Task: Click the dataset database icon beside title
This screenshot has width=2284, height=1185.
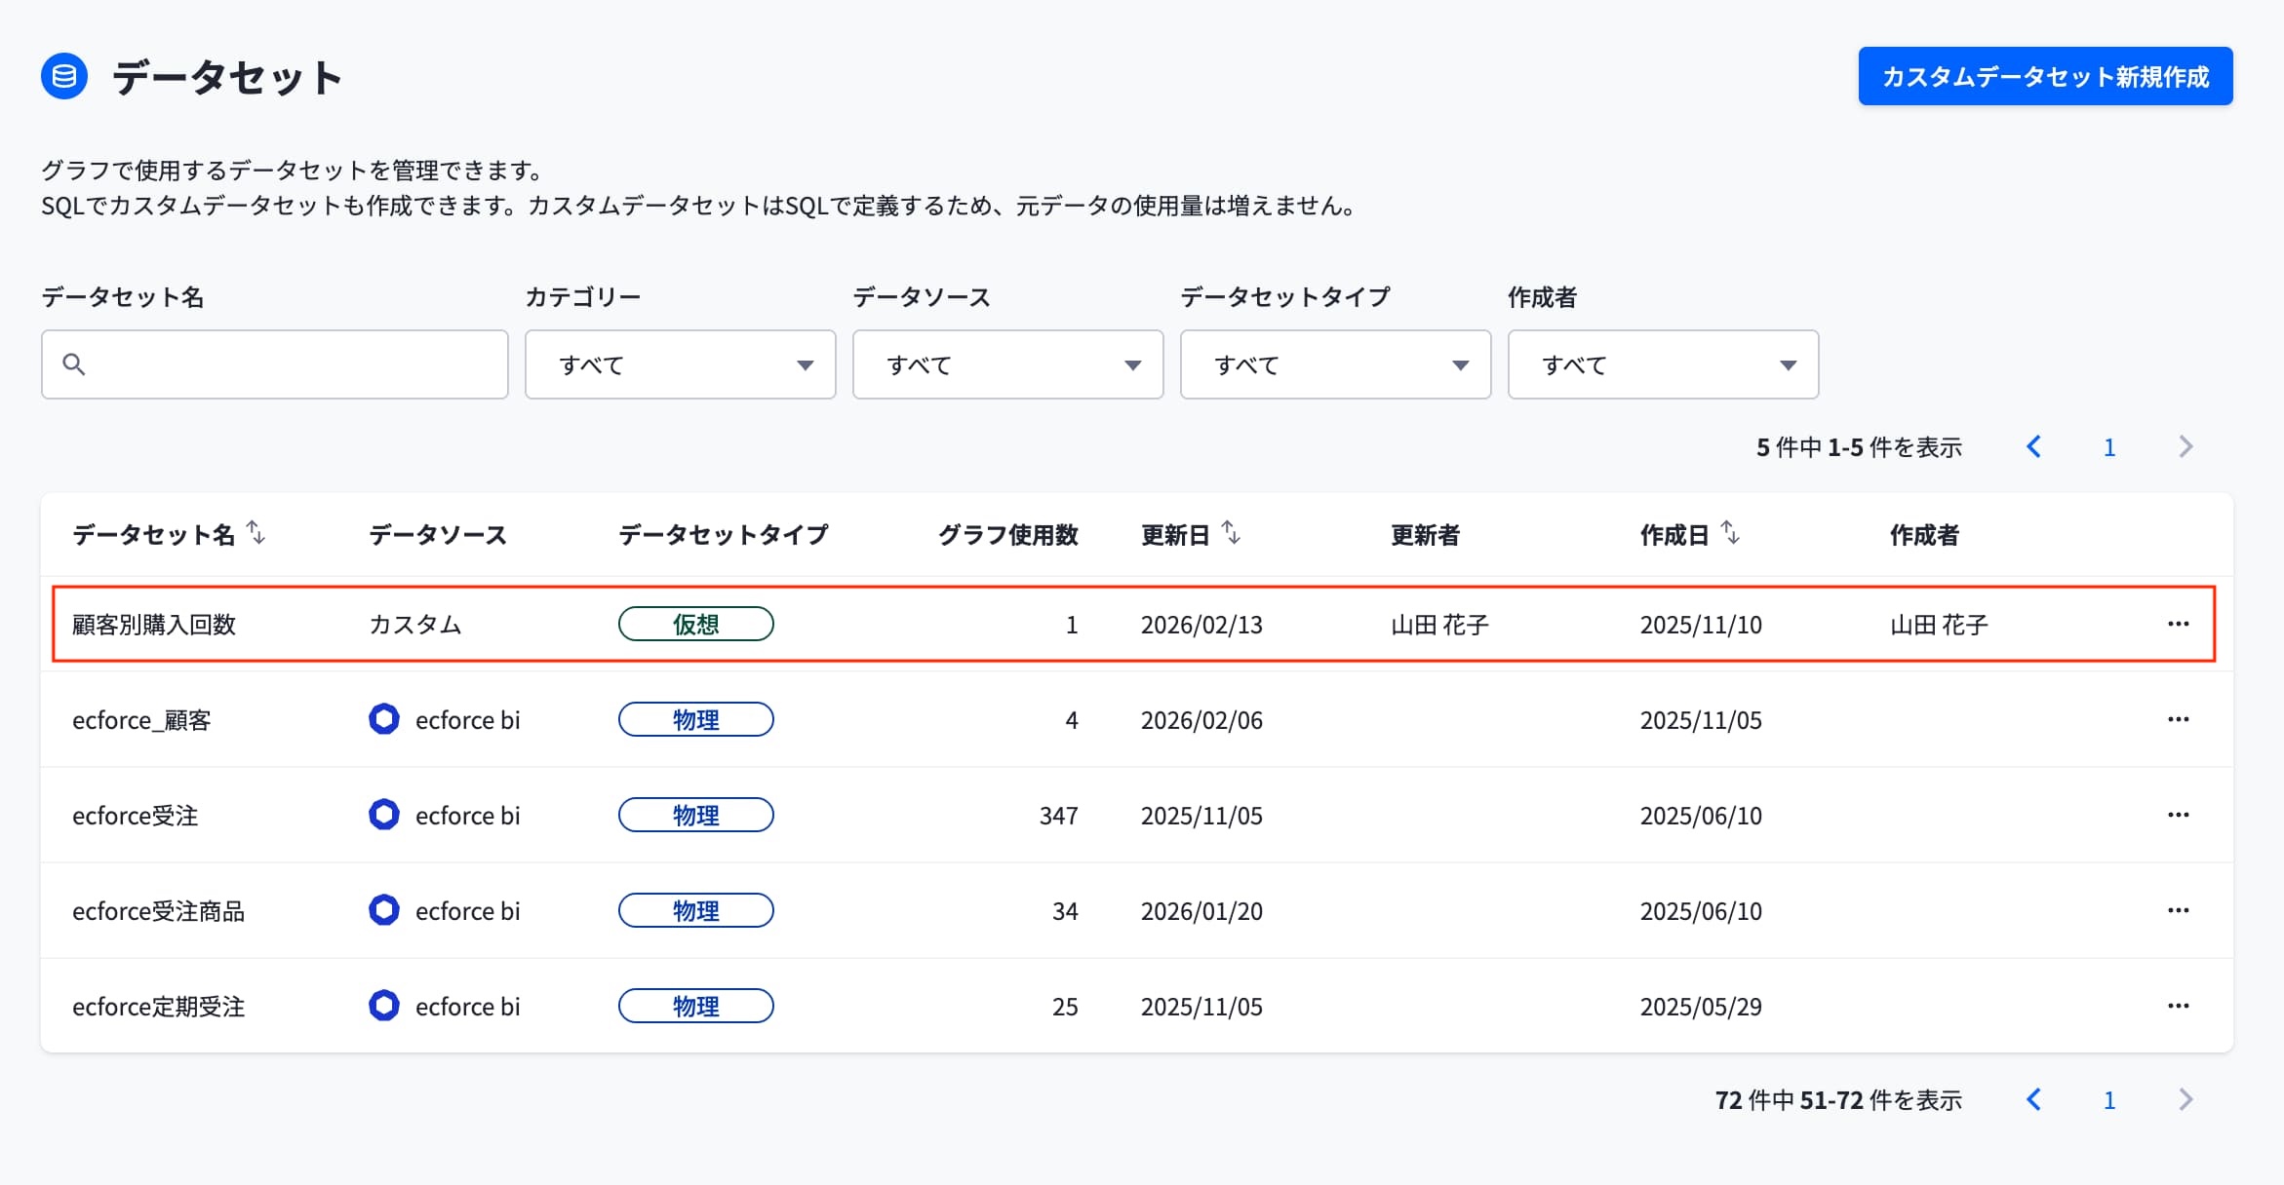Action: (x=64, y=76)
